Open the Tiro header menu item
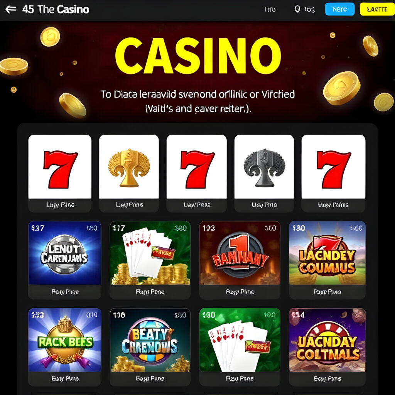Viewport: 395px width, 395px height. click(269, 10)
